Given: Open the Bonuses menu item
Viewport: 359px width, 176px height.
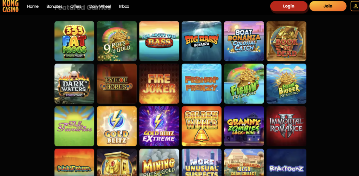Looking at the screenshot, I should [54, 6].
